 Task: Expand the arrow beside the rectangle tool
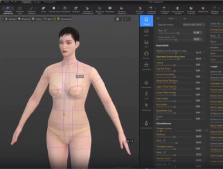pos(58,8)
